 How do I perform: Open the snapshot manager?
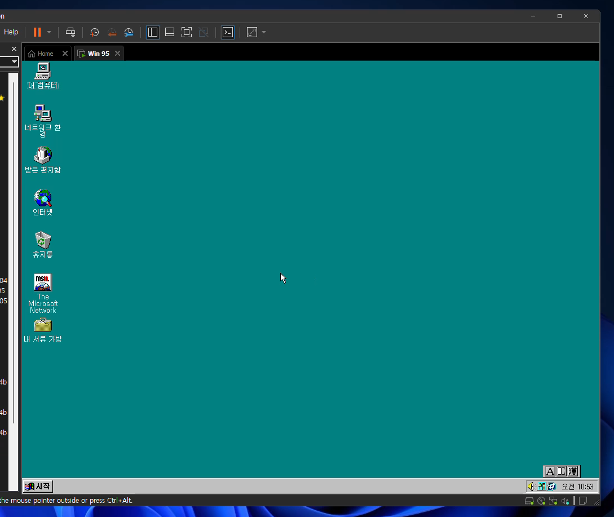coord(129,32)
